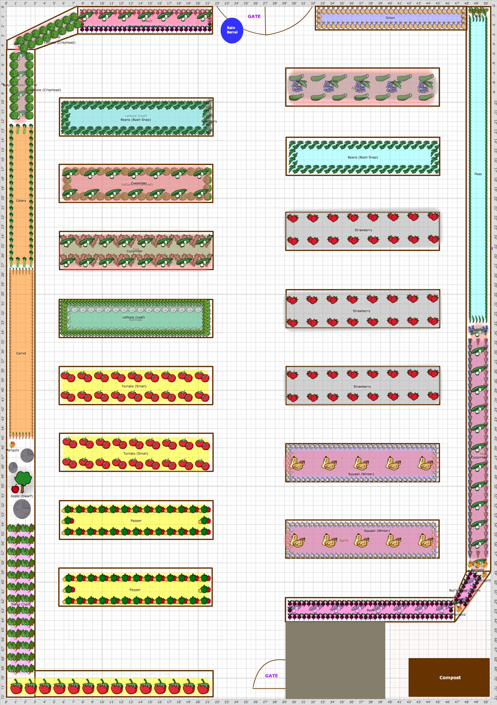Click the largest gray stepping stone below the apple tree
Viewport: 497px width, 705px height.
click(x=22, y=509)
